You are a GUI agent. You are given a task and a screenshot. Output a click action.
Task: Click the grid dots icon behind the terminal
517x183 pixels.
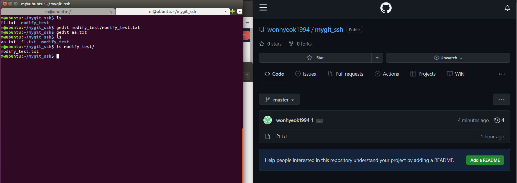[x=246, y=76]
